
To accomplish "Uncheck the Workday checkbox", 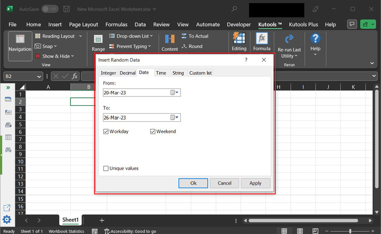I will 106,131.
